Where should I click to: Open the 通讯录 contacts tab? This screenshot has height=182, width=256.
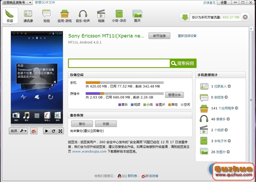click(x=28, y=16)
